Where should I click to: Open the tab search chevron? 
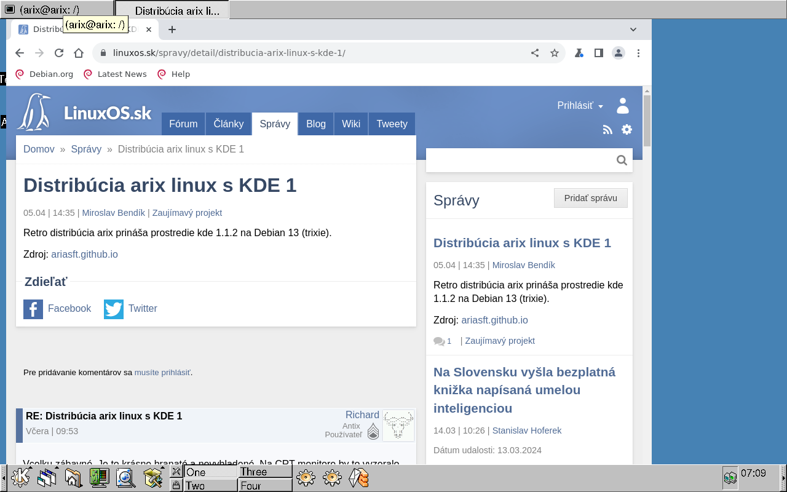pyautogui.click(x=633, y=29)
